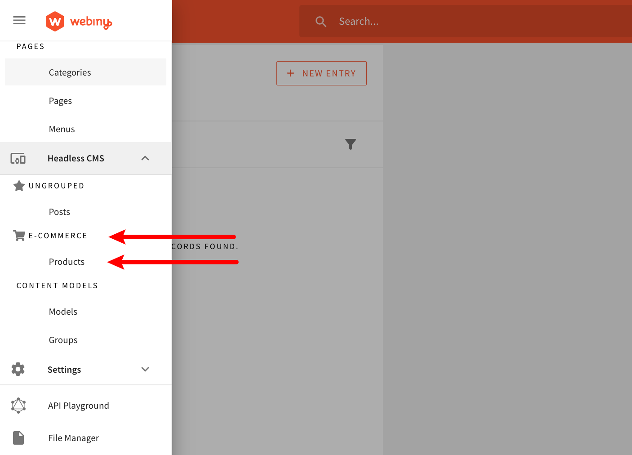Collapse the Headless CMS section chevron
The width and height of the screenshot is (632, 455).
tap(145, 158)
